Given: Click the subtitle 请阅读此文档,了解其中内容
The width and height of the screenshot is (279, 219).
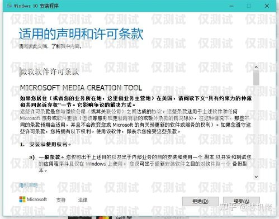Looking at the screenshot, I should coord(50,46).
